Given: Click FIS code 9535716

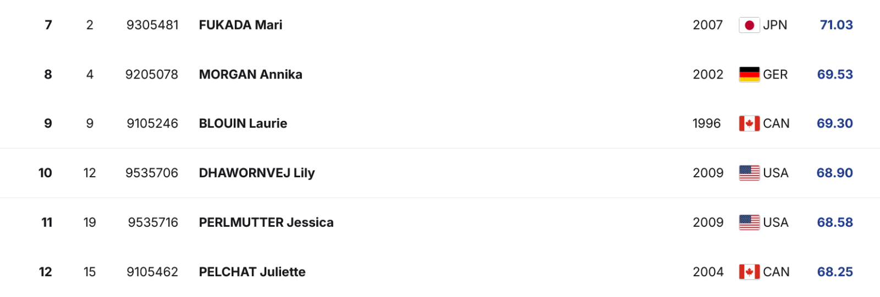Looking at the screenshot, I should tap(153, 222).
